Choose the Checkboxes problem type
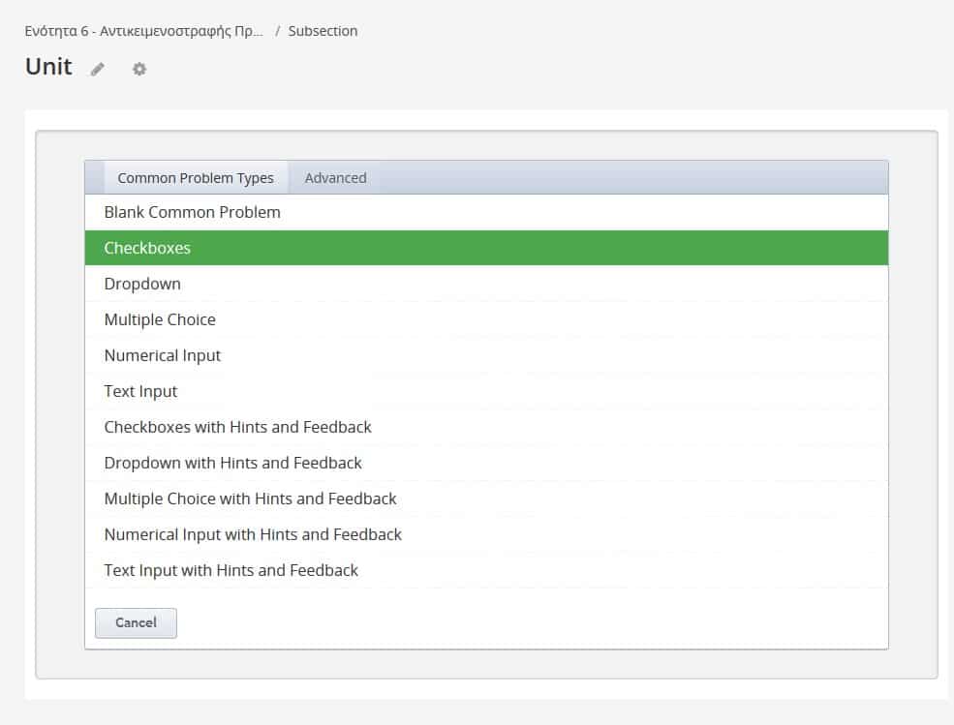 tap(486, 248)
